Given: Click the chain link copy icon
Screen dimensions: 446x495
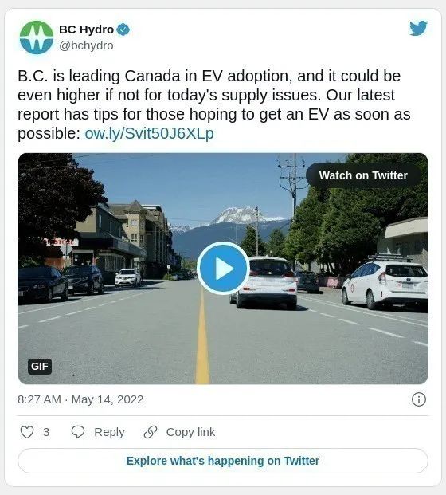Looking at the screenshot, I should pos(151,432).
